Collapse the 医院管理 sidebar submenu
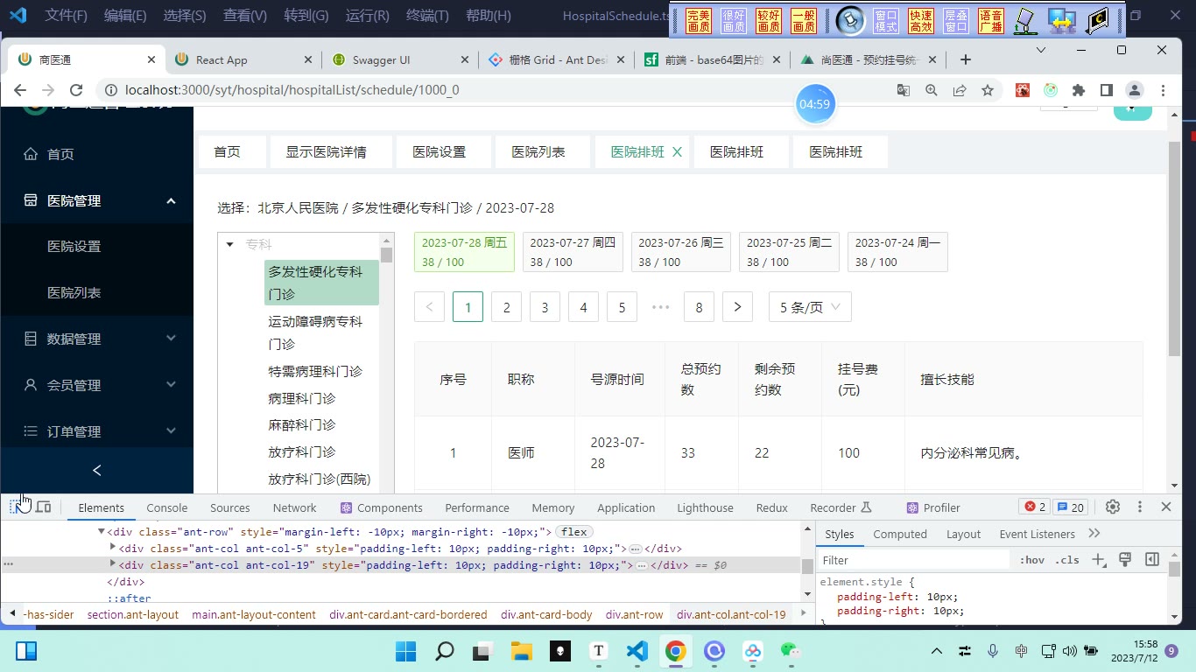 (171, 200)
